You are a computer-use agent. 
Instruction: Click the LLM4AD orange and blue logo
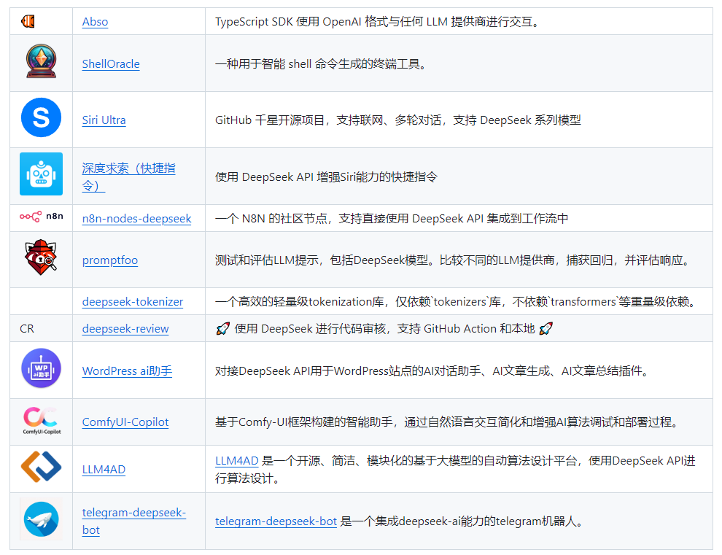(x=41, y=467)
